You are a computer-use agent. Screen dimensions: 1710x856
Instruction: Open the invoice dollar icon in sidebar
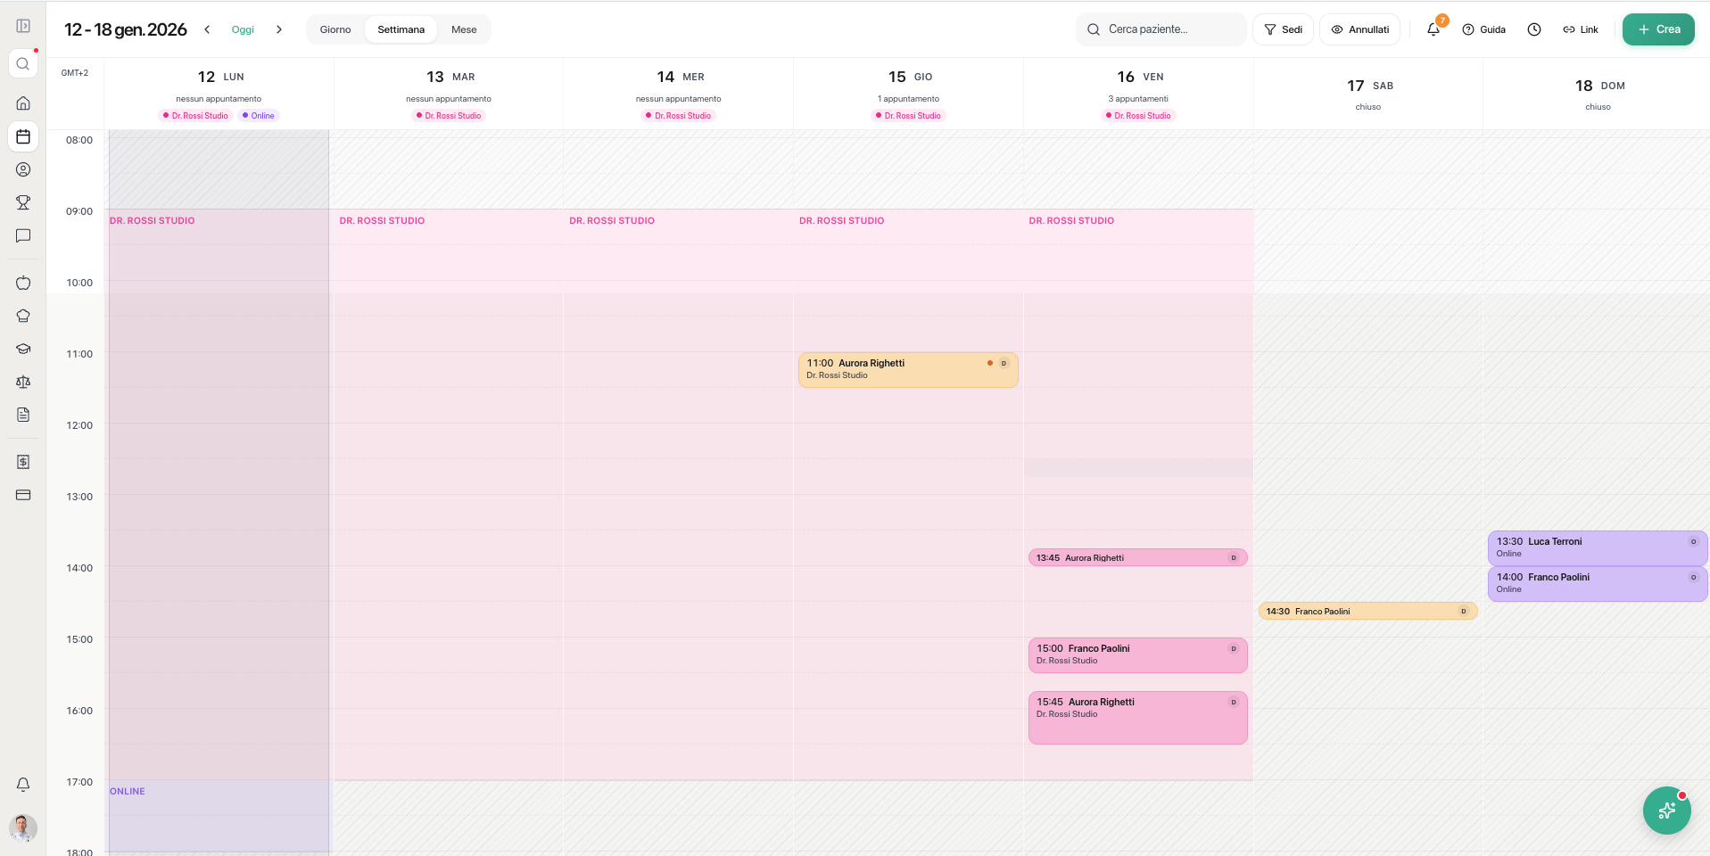(x=23, y=462)
